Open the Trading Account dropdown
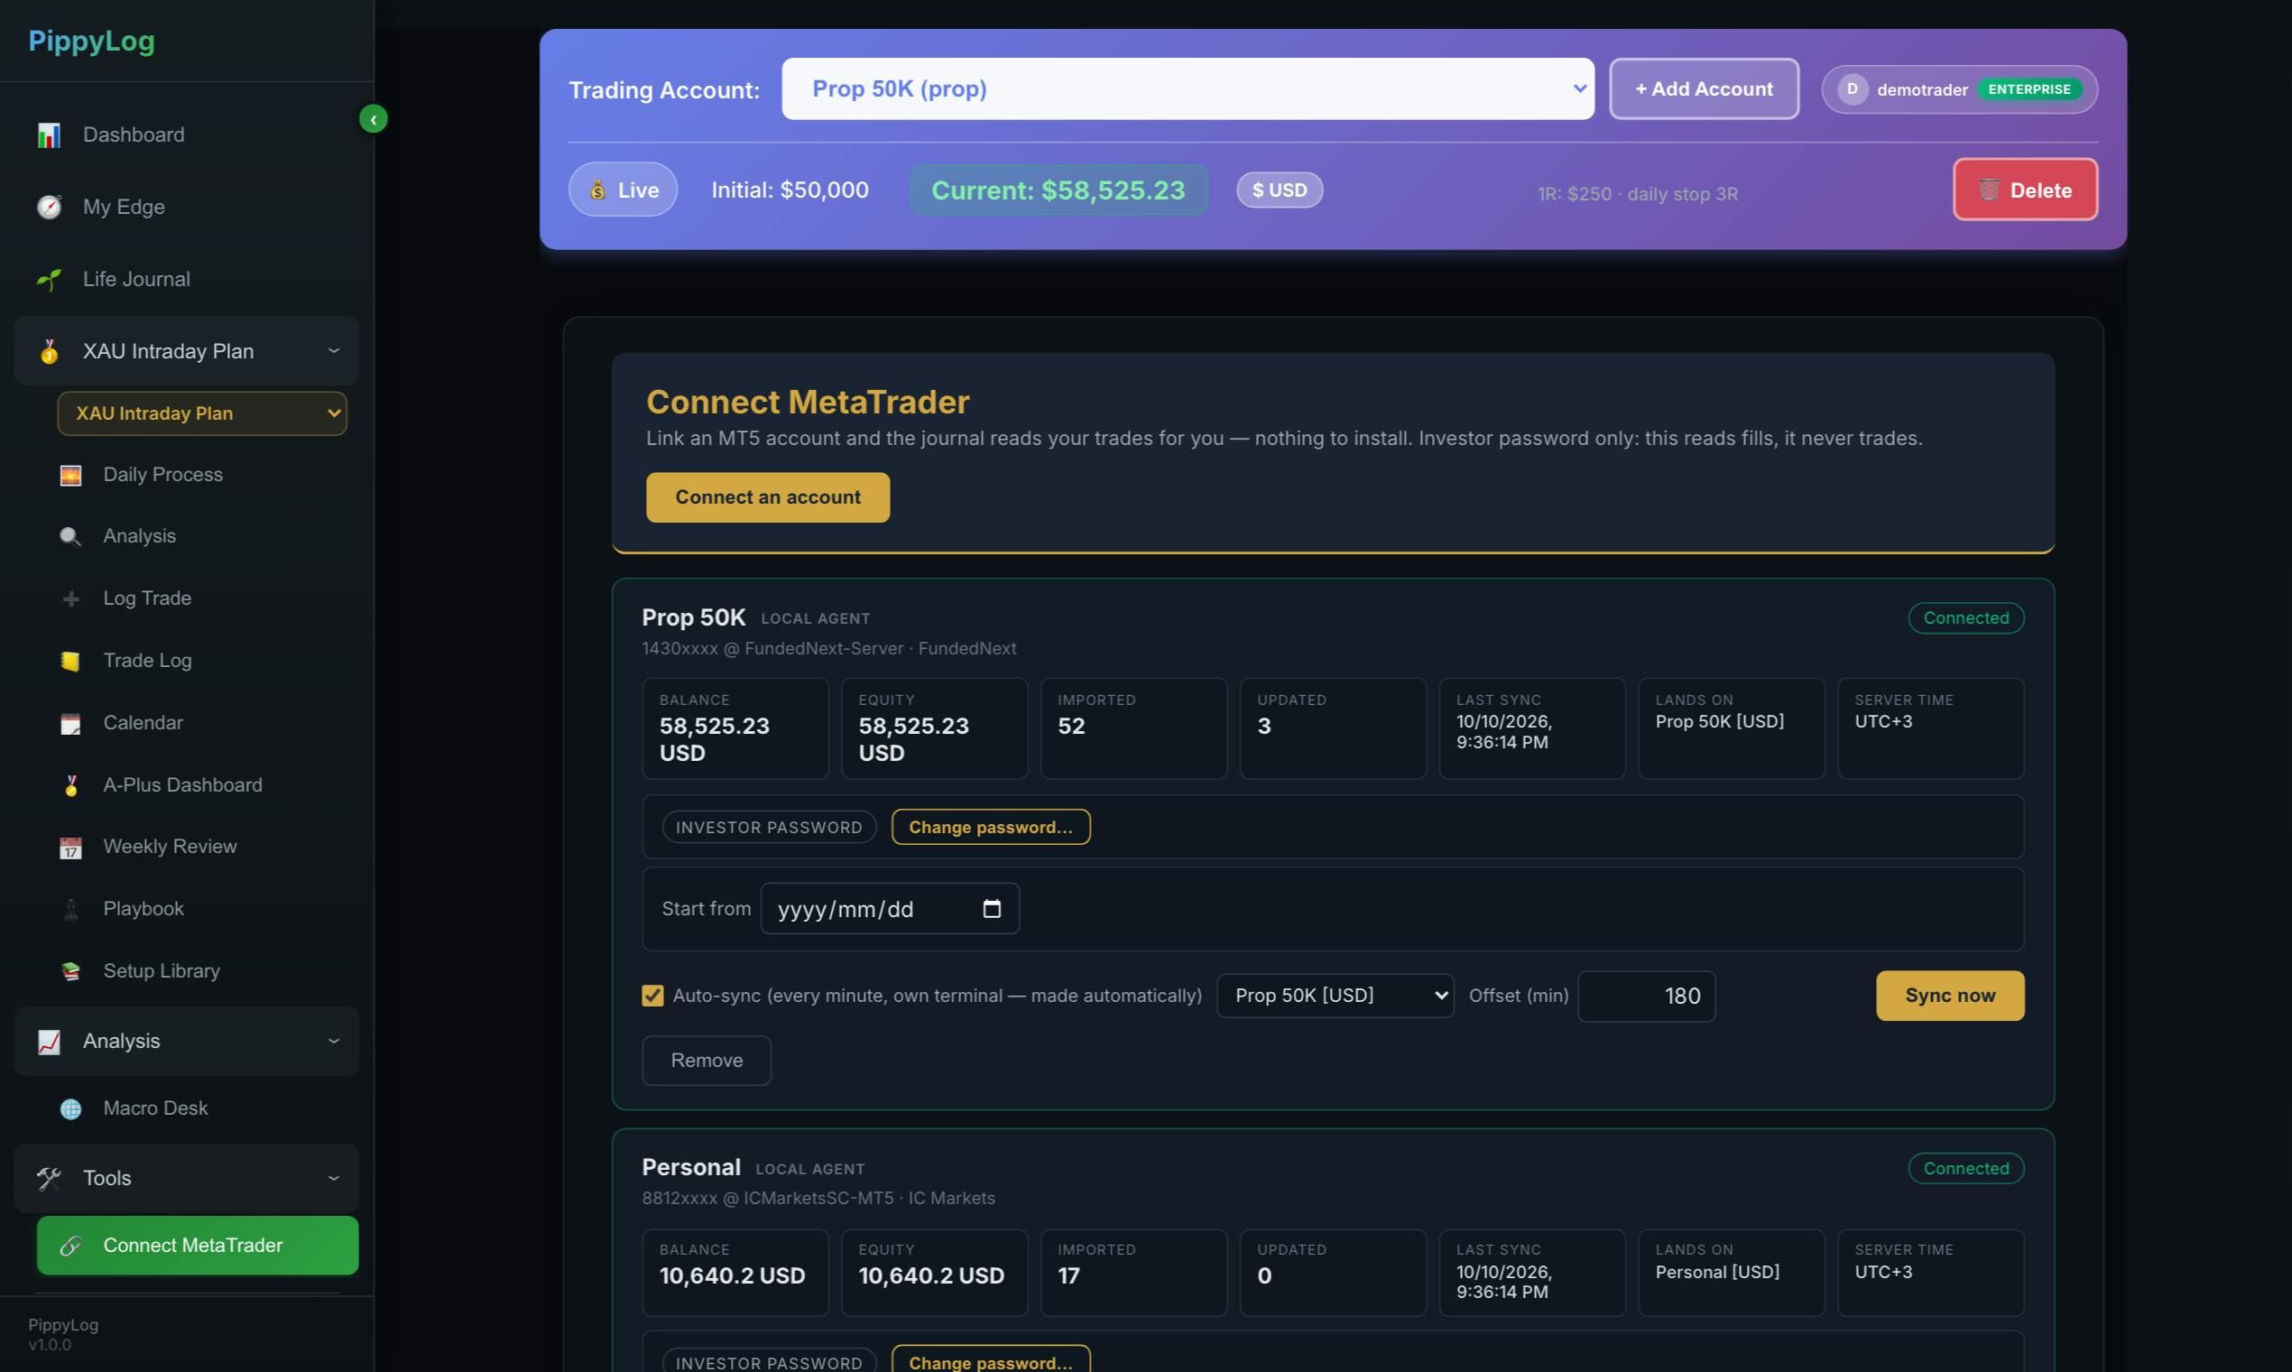Screen dimensions: 2292x1372 click(x=1188, y=88)
